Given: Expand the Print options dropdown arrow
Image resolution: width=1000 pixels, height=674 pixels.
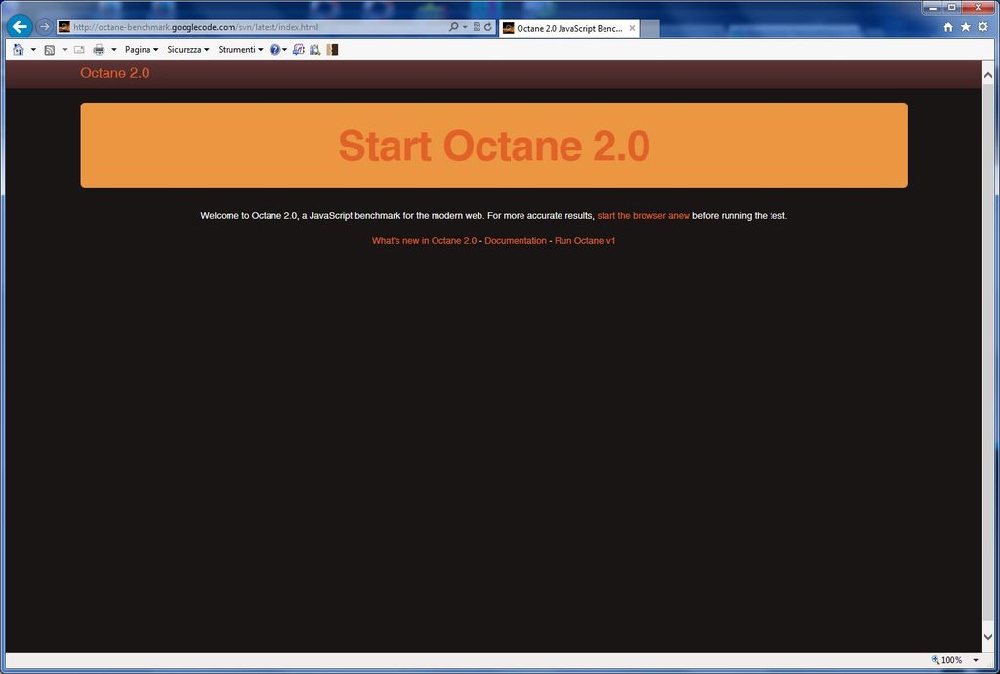Looking at the screenshot, I should 114,49.
